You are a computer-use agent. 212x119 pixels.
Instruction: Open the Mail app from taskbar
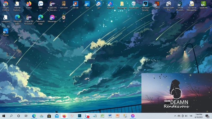click(x=57, y=116)
